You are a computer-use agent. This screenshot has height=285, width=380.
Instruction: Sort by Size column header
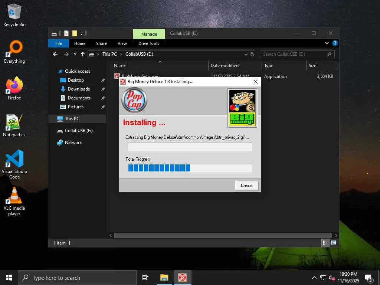[x=321, y=66]
